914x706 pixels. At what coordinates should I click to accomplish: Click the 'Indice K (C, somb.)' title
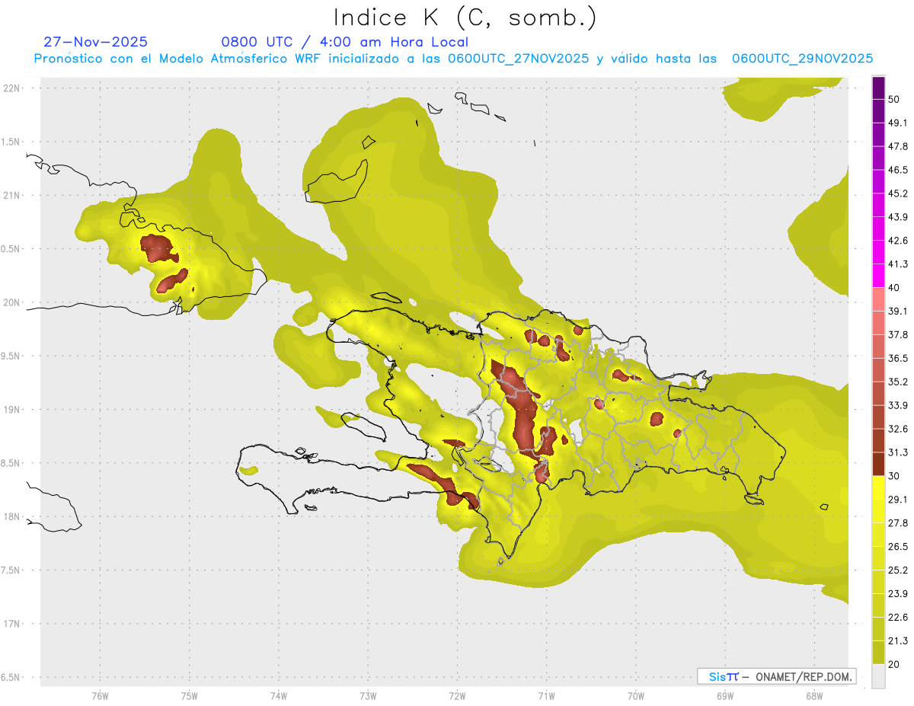pyautogui.click(x=465, y=18)
